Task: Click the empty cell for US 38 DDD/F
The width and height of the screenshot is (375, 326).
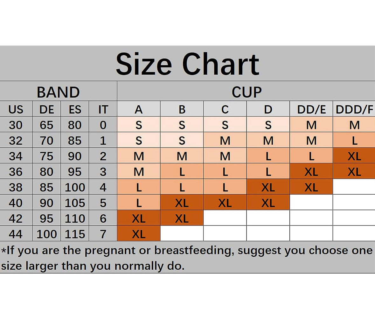Action: 354,187
